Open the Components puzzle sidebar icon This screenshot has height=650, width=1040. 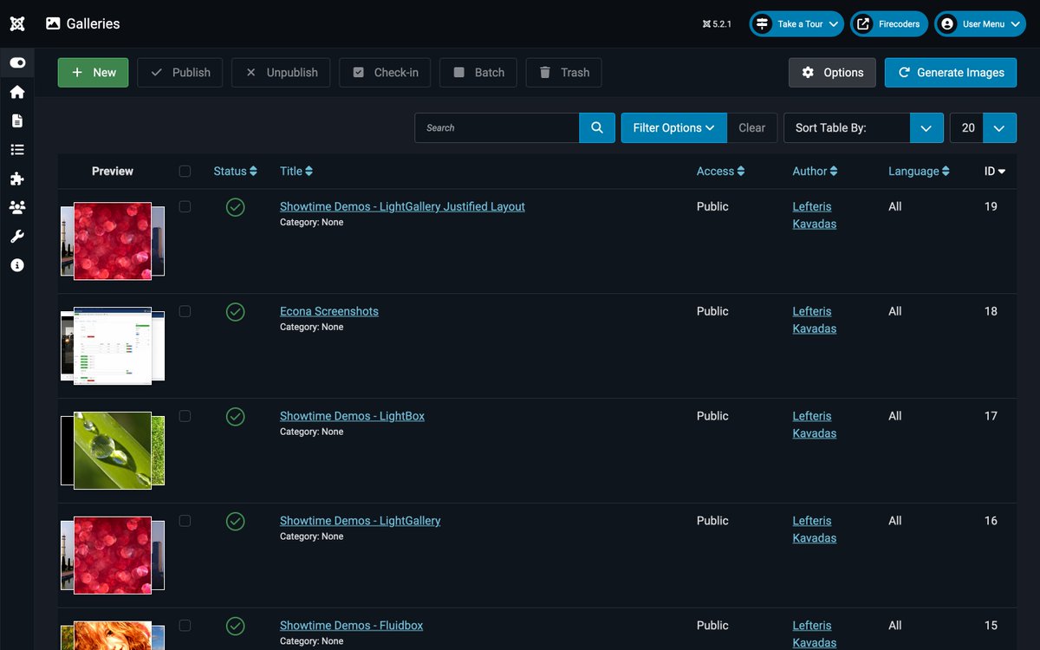click(17, 179)
